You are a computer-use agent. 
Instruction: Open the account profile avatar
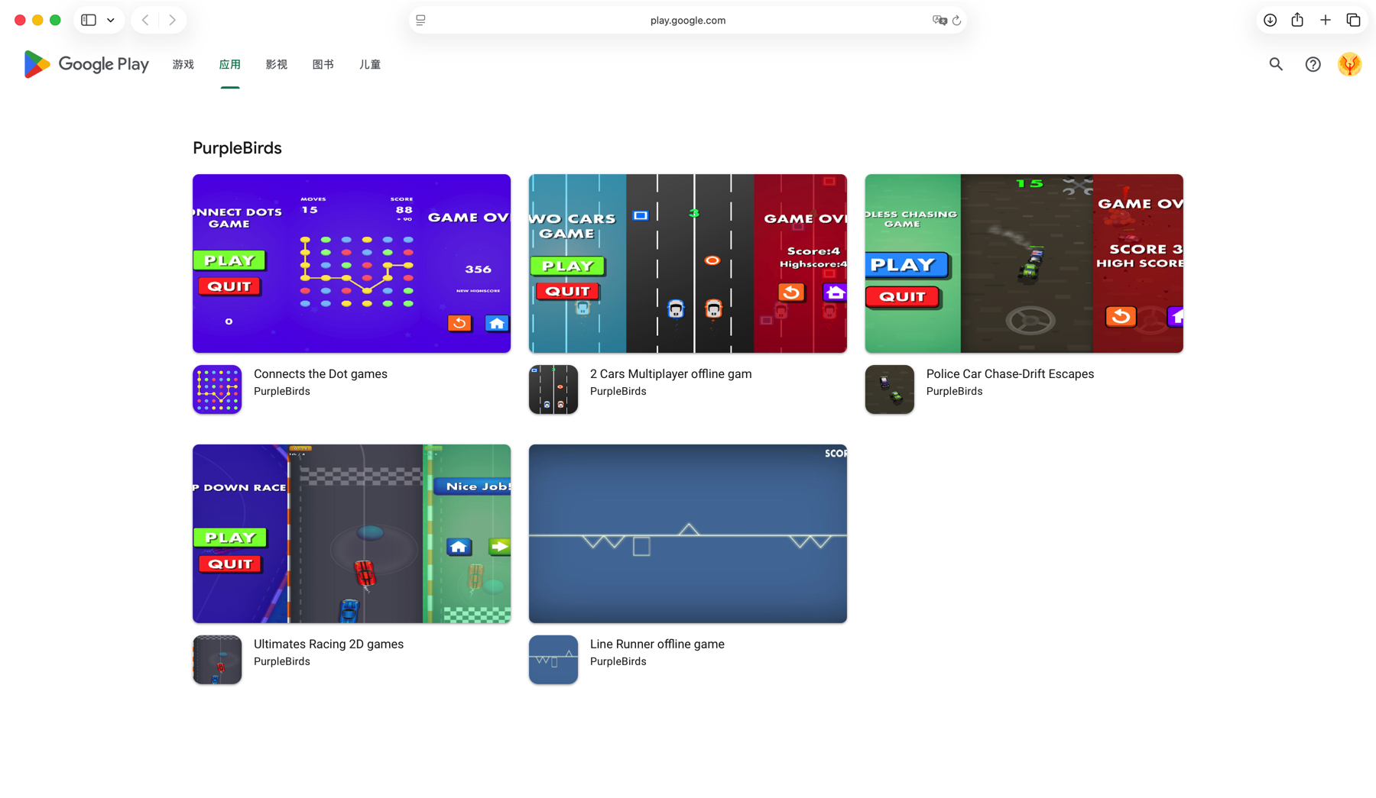[1349, 64]
